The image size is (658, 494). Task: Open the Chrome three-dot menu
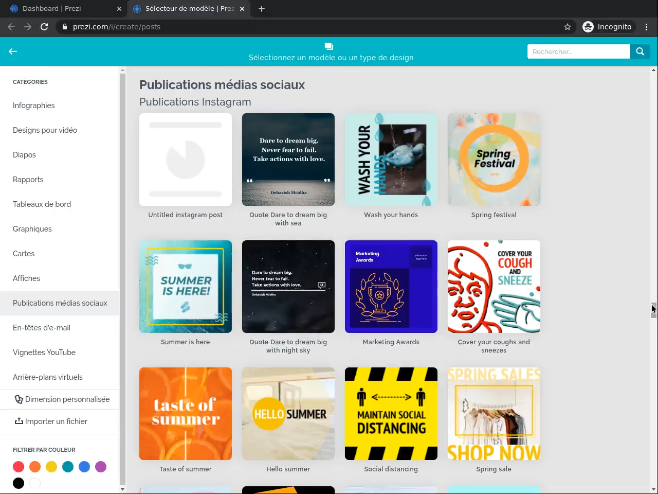point(647,27)
